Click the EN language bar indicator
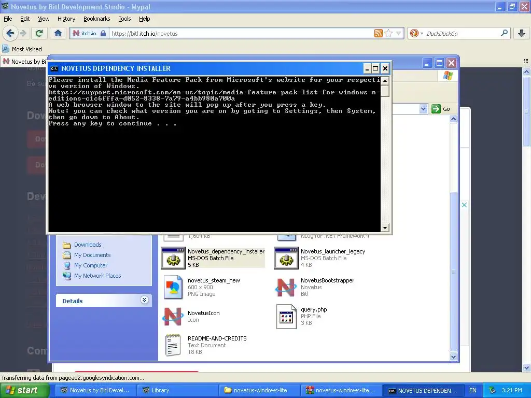The width and height of the screenshot is (531, 398). 473,390
